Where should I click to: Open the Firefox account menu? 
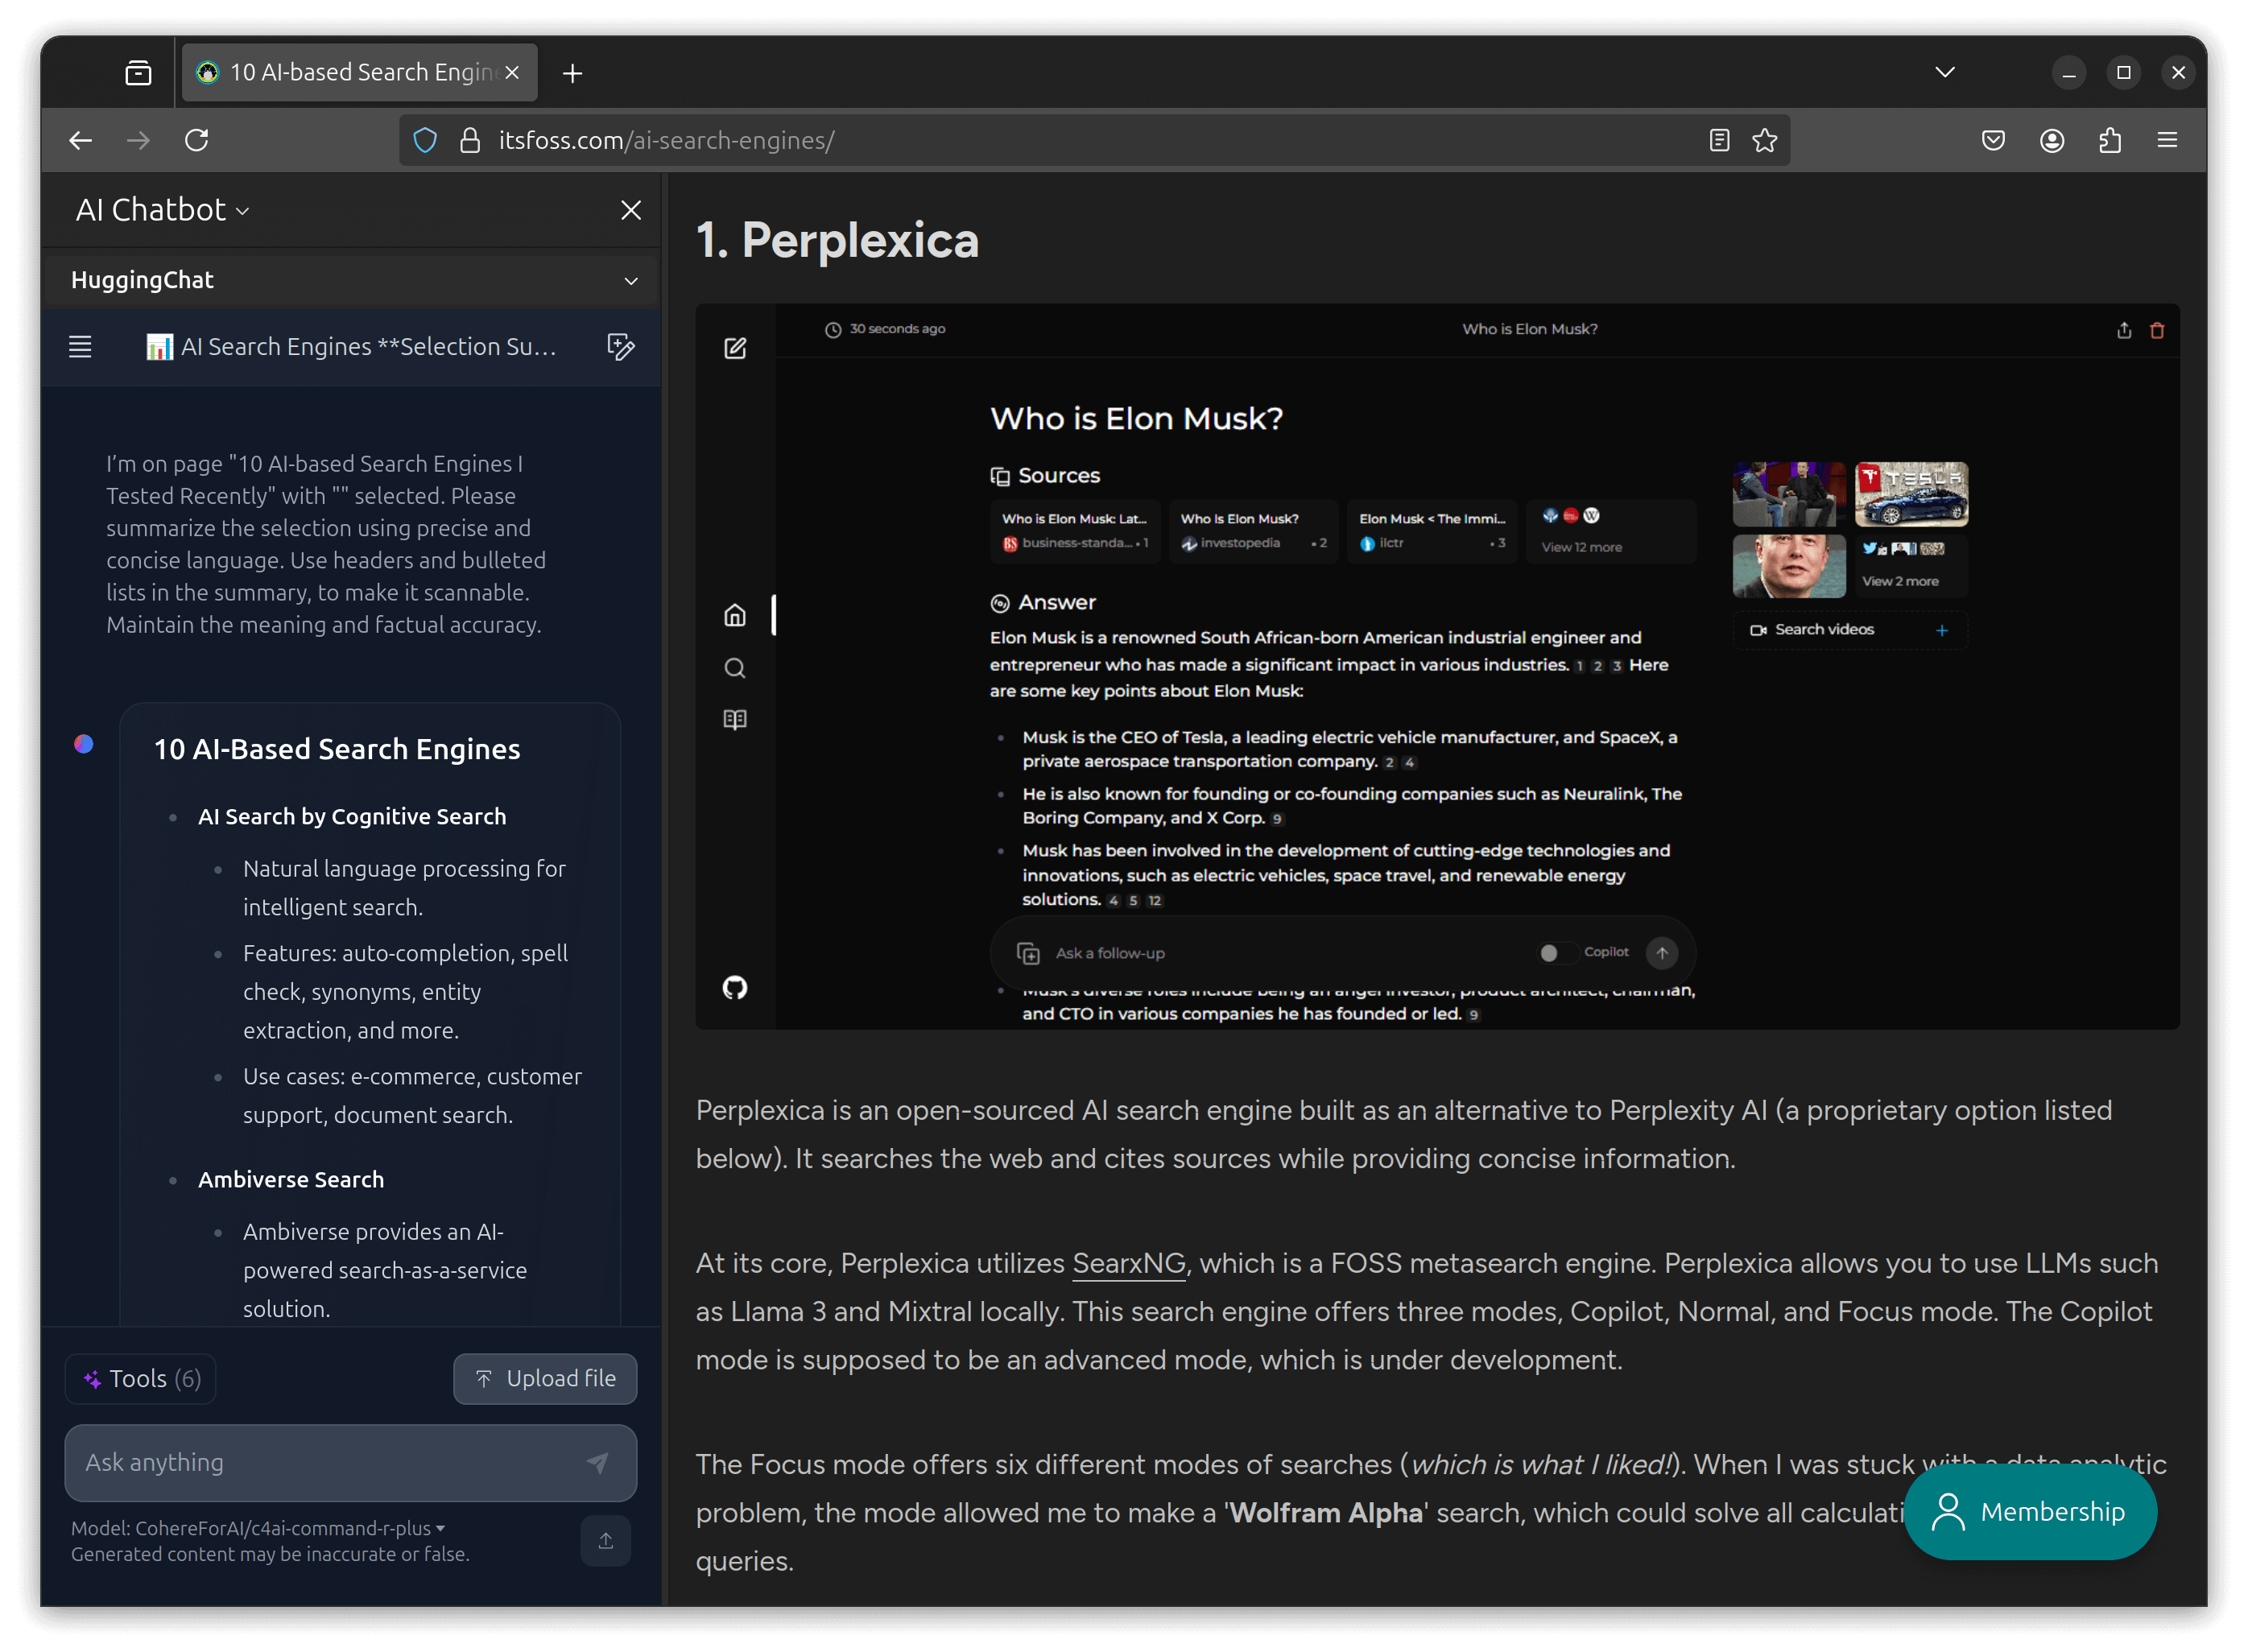(2051, 140)
